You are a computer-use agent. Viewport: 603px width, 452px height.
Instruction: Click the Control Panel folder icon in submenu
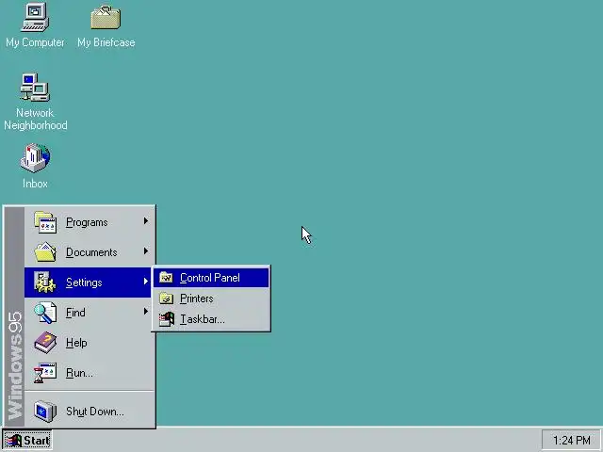click(x=166, y=278)
